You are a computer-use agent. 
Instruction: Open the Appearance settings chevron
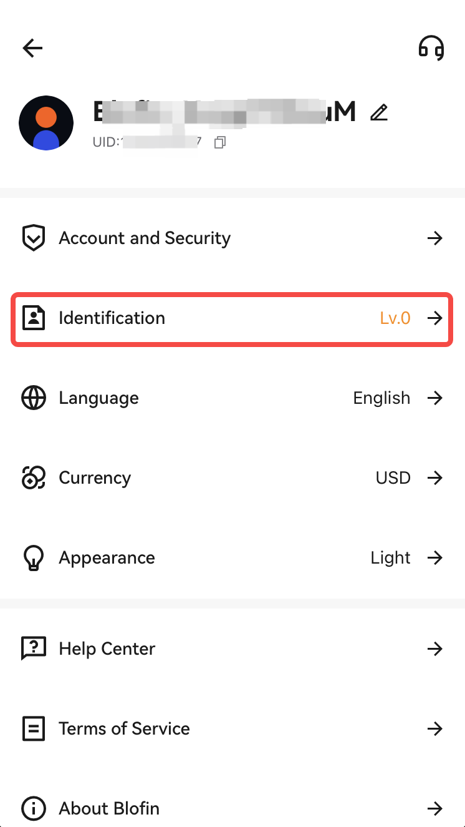435,557
